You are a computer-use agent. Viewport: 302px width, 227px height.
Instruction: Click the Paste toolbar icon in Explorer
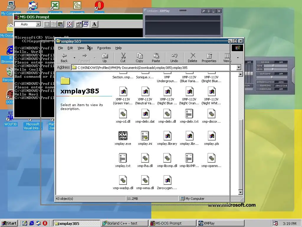tap(156, 58)
